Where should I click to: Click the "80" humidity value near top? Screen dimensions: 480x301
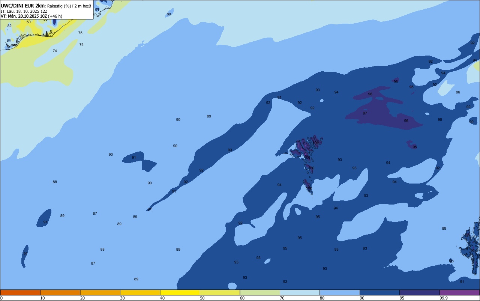click(169, 14)
